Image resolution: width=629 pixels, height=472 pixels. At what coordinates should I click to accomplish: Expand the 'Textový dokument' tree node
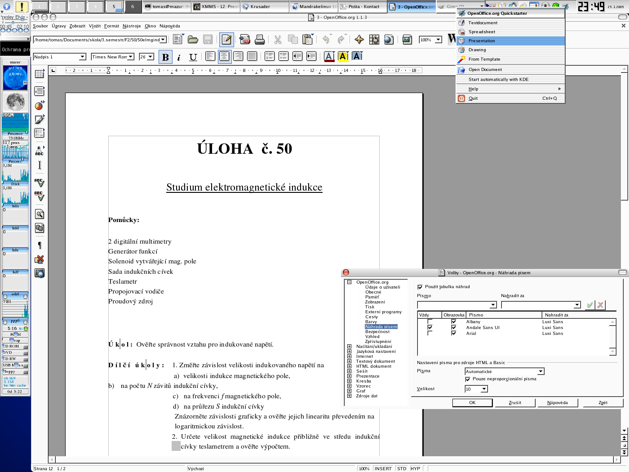coord(349,361)
